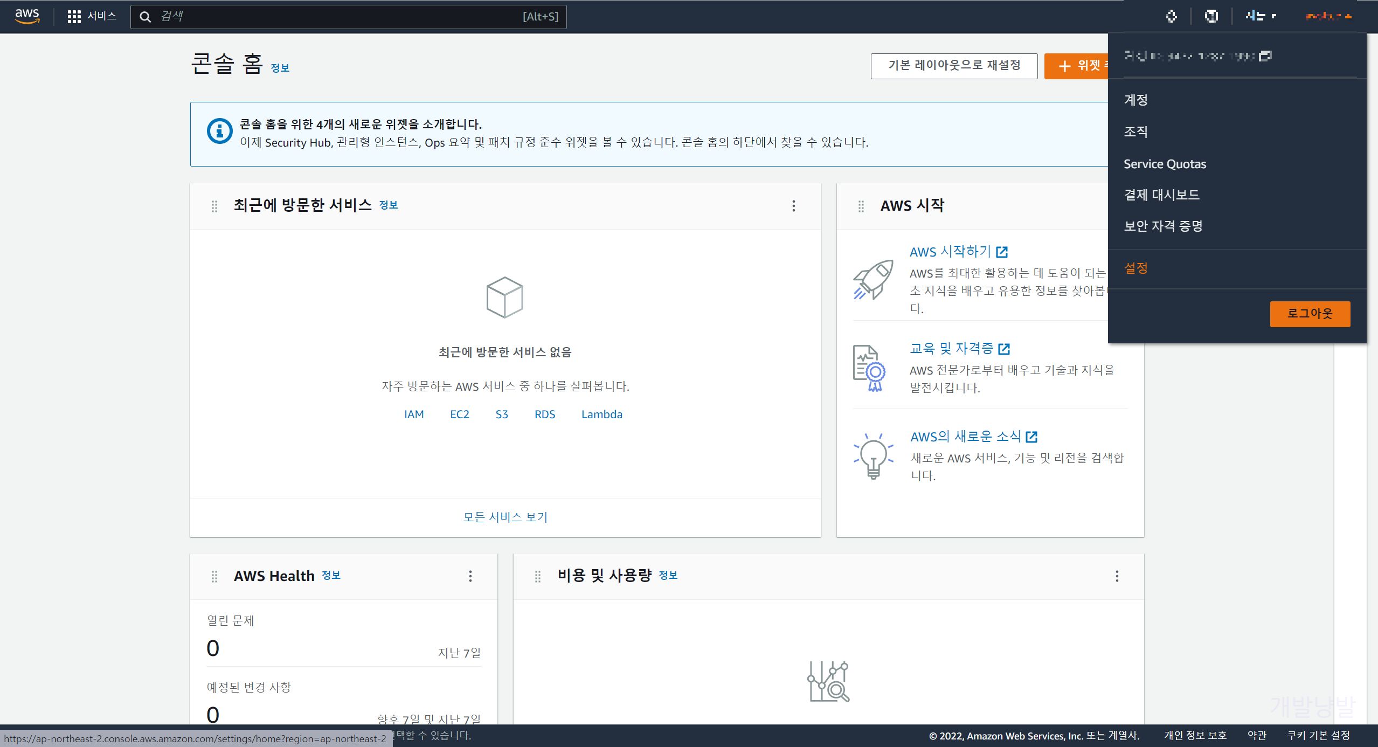Viewport: 1378px width, 747px height.
Task: Open 설정 in account menu
Action: pos(1135,268)
